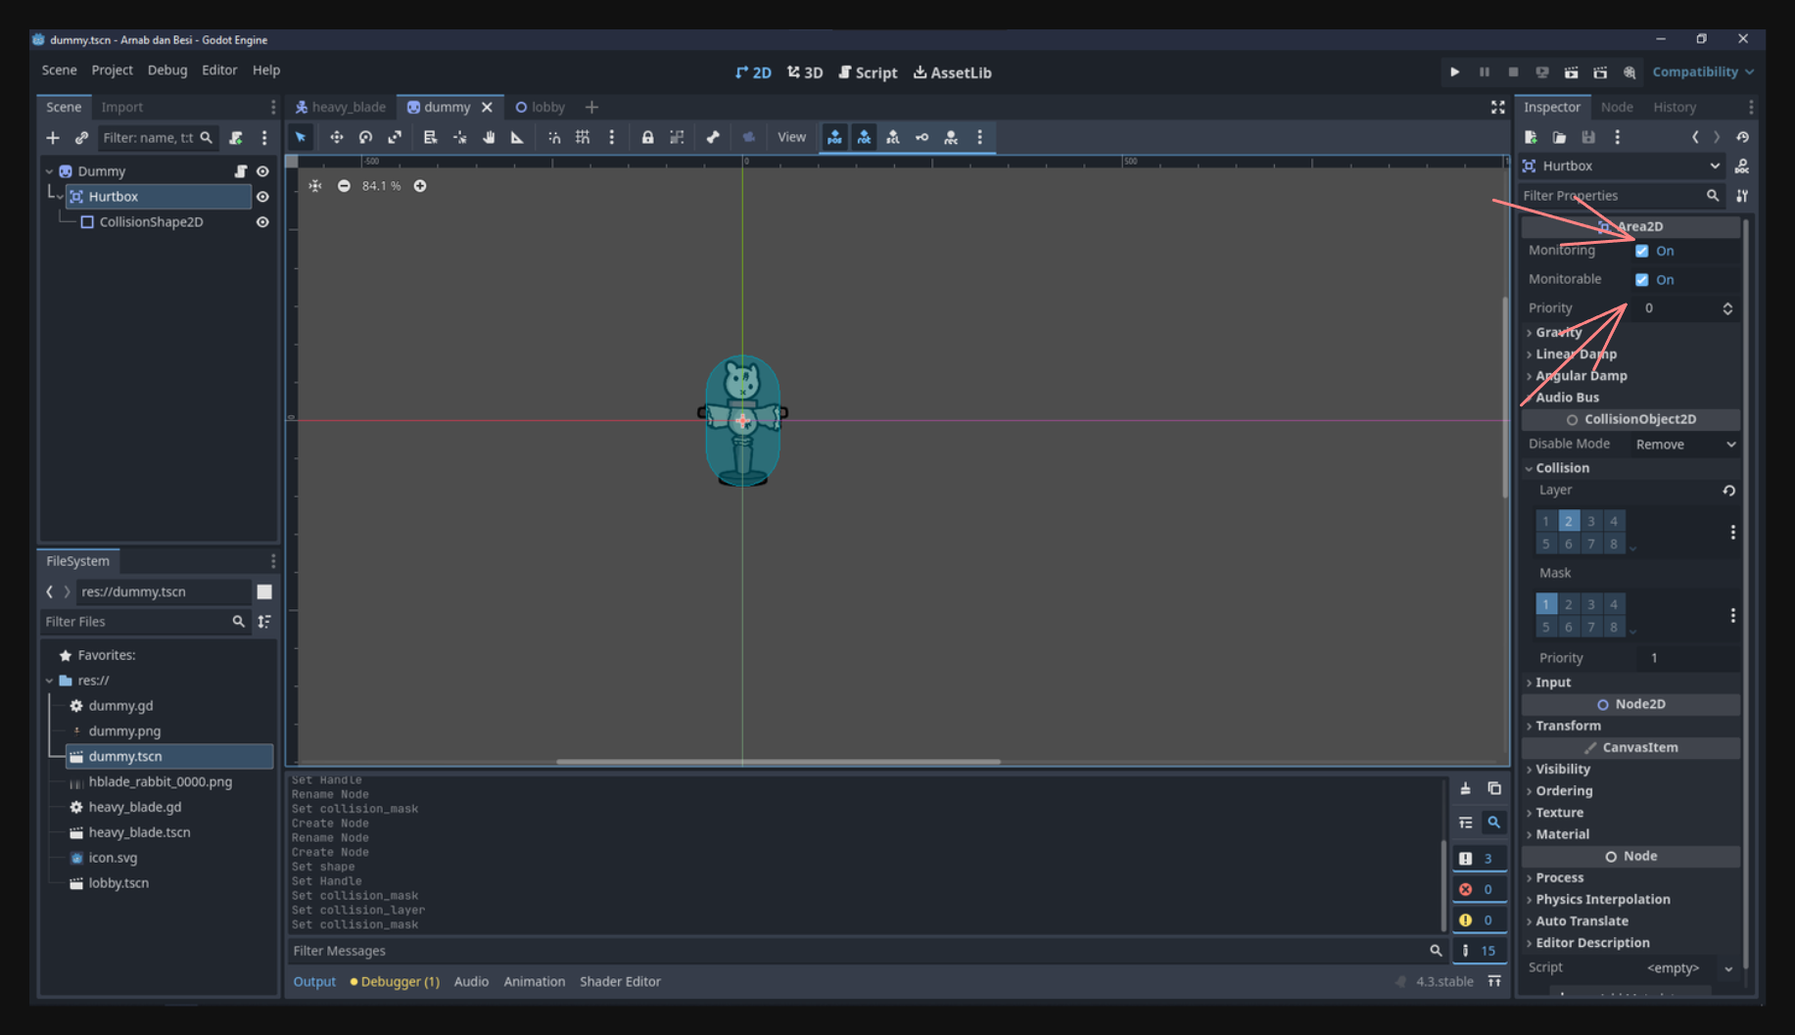Viewport: 1795px width, 1035px height.
Task: Toggle Grid Snap
Action: (583, 137)
